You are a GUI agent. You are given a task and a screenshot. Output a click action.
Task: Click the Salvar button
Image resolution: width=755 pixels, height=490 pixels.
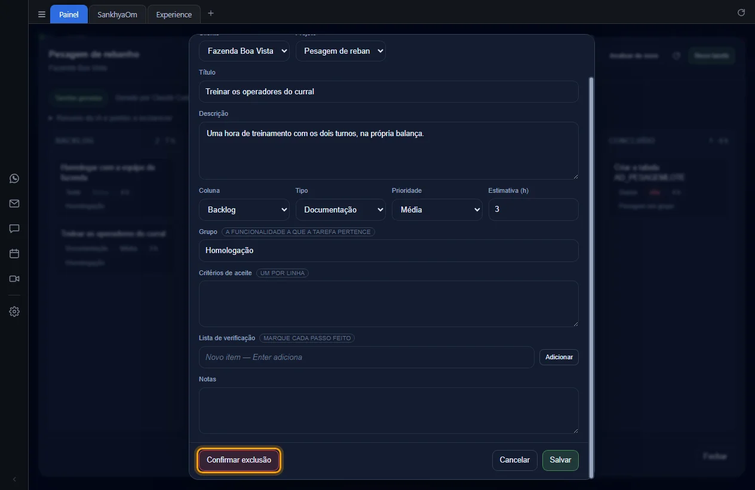point(560,460)
